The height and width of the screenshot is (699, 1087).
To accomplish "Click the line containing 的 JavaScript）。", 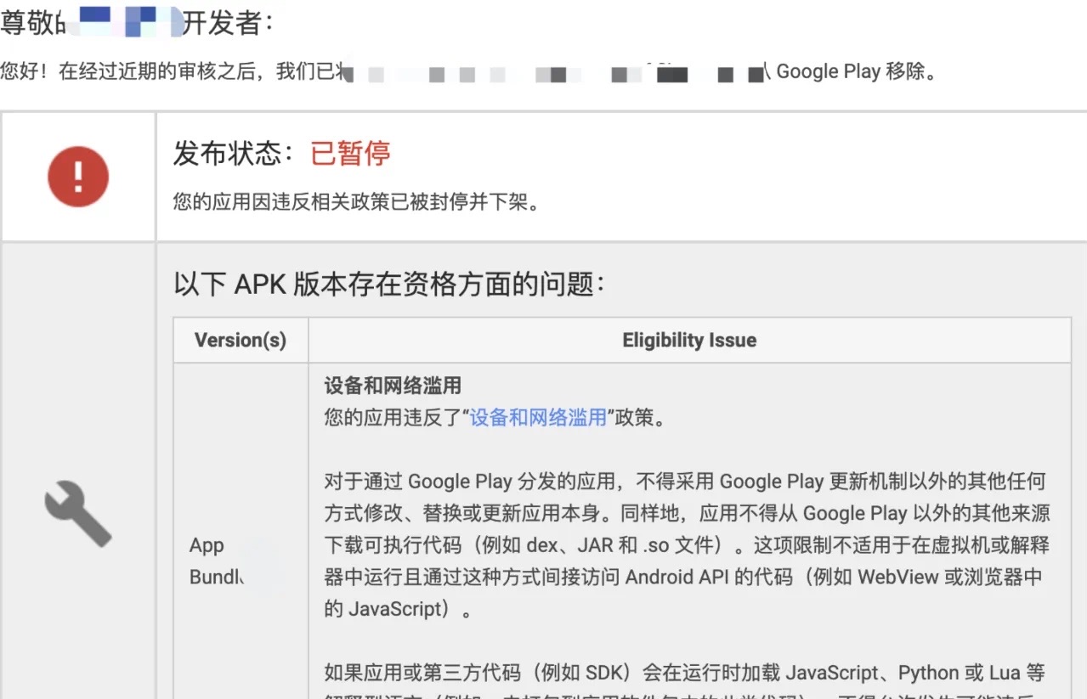I will point(397,609).
